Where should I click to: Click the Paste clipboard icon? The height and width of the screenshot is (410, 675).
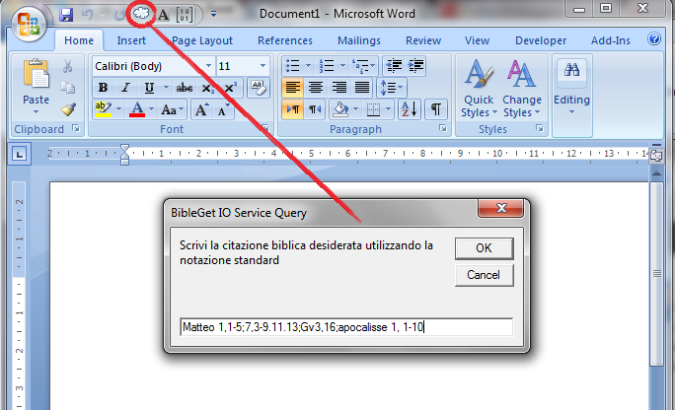(37, 74)
